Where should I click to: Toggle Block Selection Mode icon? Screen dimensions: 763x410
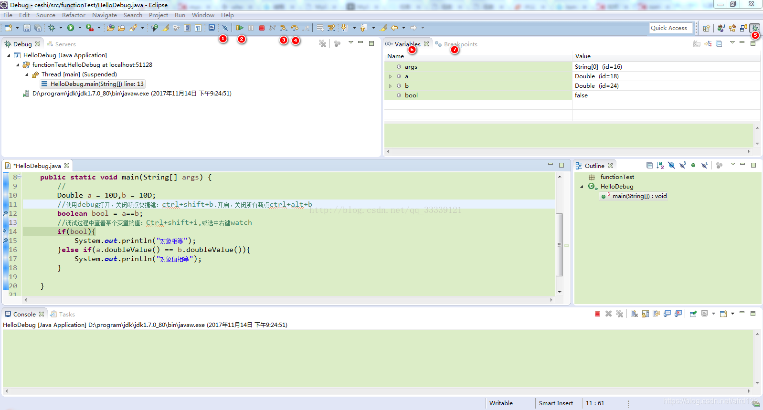[187, 28]
